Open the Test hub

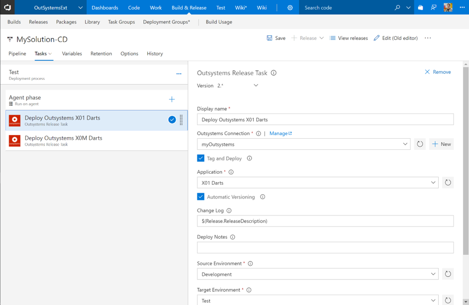coord(221,8)
